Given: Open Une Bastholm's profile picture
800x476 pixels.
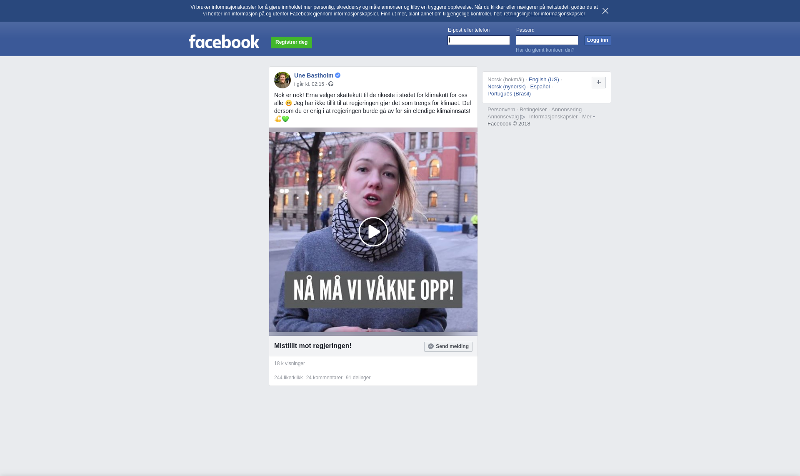Looking at the screenshot, I should point(282,80).
